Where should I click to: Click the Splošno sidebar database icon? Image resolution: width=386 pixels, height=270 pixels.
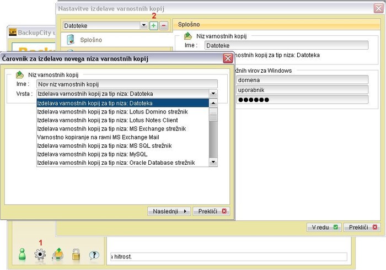tap(71, 40)
